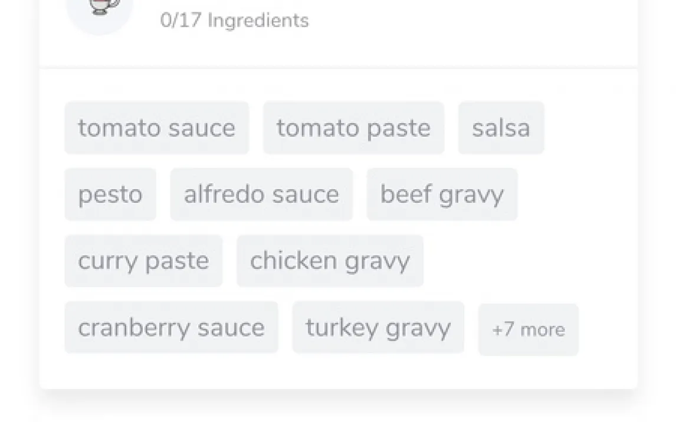Select the pesto ingredient chip
The width and height of the screenshot is (676, 422).
[x=110, y=194]
